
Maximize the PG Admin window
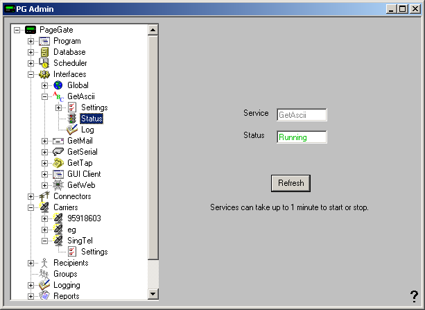(403, 9)
